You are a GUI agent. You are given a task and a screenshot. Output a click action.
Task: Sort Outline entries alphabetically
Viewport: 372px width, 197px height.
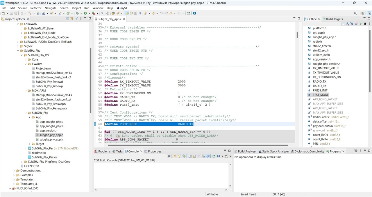(347, 24)
